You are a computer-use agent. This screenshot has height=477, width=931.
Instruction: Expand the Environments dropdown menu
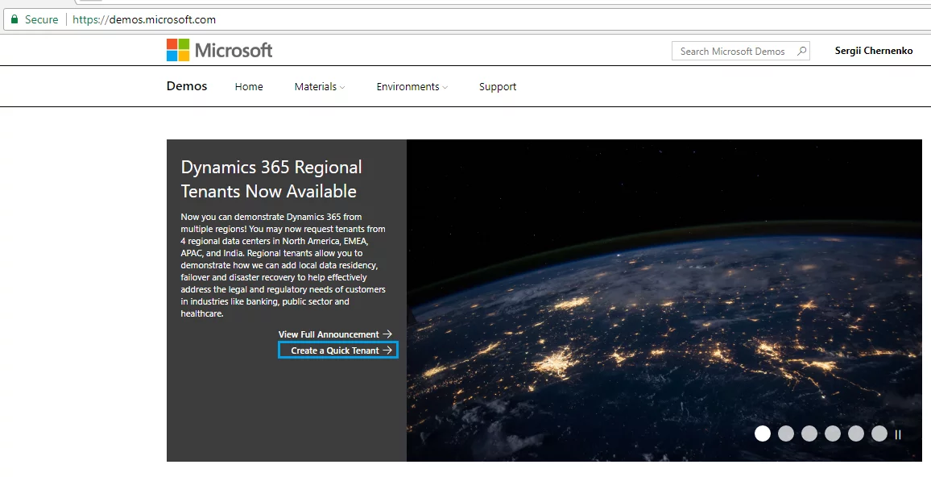click(x=412, y=87)
